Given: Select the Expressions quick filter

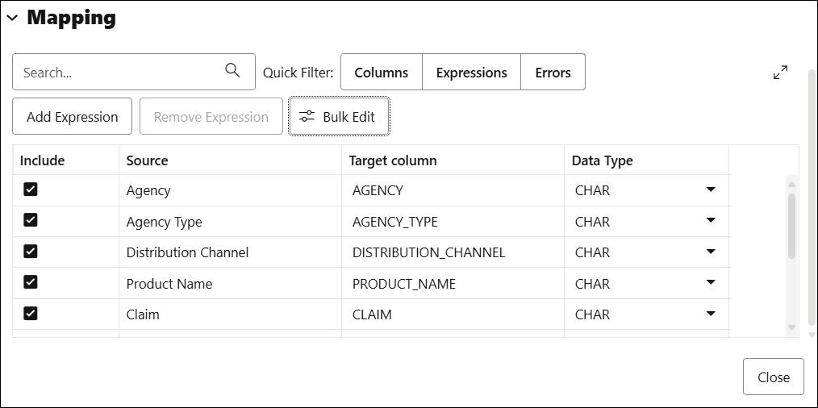Looking at the screenshot, I should click(x=471, y=73).
